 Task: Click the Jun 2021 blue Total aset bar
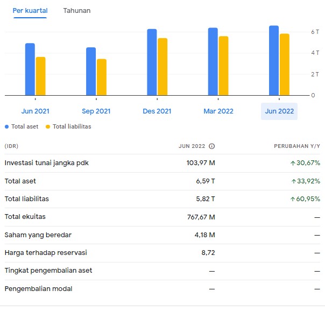point(30,69)
